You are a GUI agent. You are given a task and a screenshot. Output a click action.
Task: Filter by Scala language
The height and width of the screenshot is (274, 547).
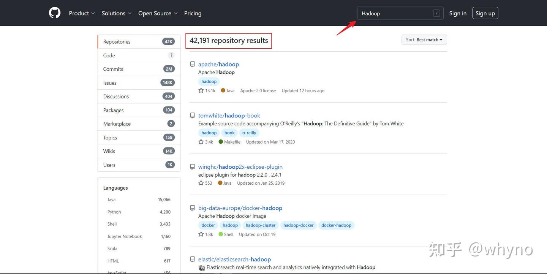139,249
